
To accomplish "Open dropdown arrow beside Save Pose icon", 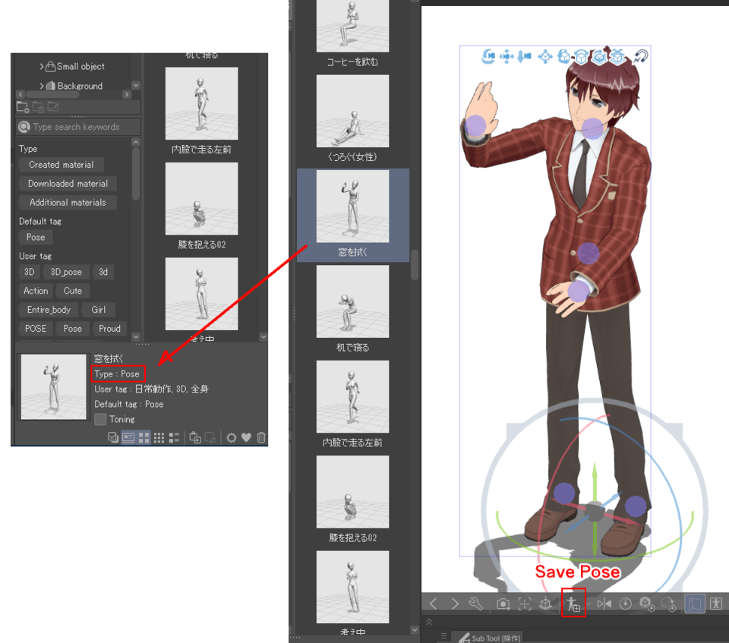I will (589, 604).
